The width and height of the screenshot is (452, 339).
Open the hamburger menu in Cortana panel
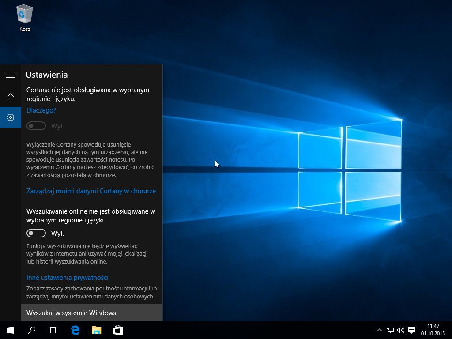click(x=11, y=75)
